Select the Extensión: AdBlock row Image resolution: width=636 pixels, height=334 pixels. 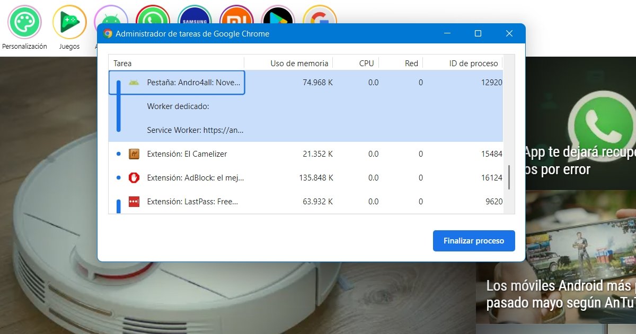(x=306, y=178)
